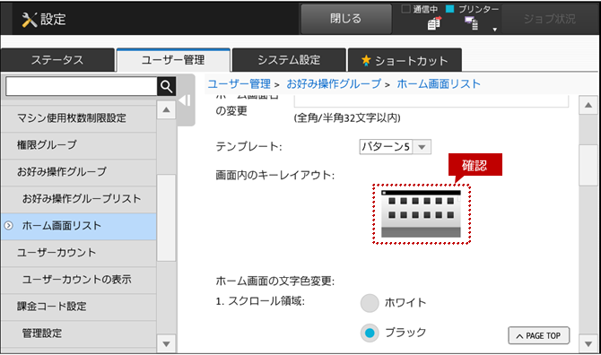The width and height of the screenshot is (601, 355).
Task: Click the main content scroll down arrow
Action: [588, 343]
